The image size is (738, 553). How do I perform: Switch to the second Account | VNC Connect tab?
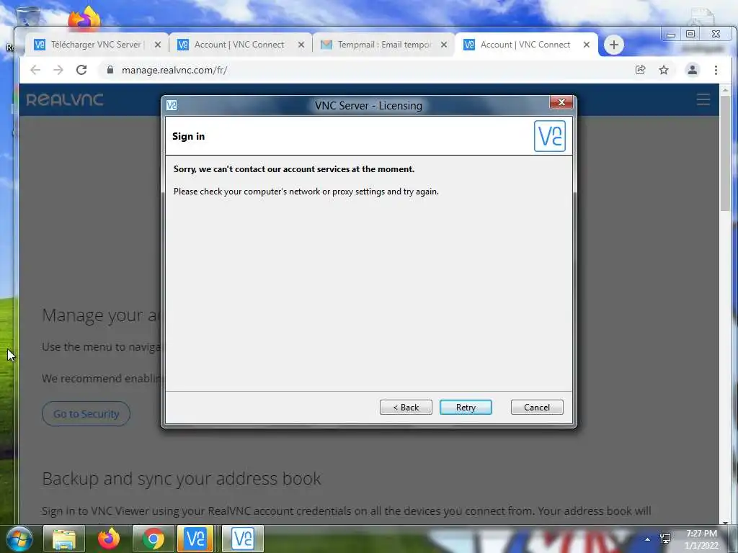click(239, 45)
